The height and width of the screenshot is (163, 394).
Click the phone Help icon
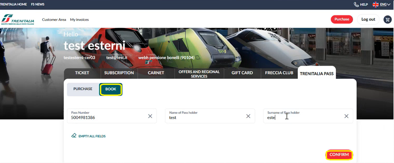(356, 4)
